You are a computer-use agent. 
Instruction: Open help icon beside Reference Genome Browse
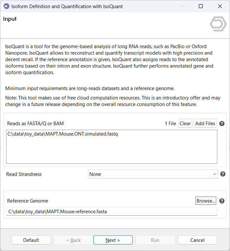tap(222, 201)
